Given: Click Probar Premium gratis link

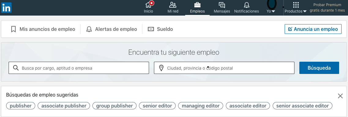Looking at the screenshot, I should pos(327,8).
